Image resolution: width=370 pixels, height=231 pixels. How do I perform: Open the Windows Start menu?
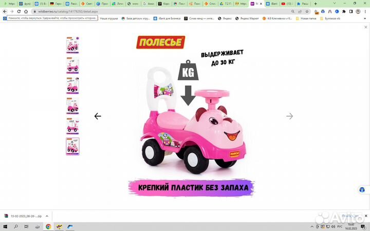(5, 226)
